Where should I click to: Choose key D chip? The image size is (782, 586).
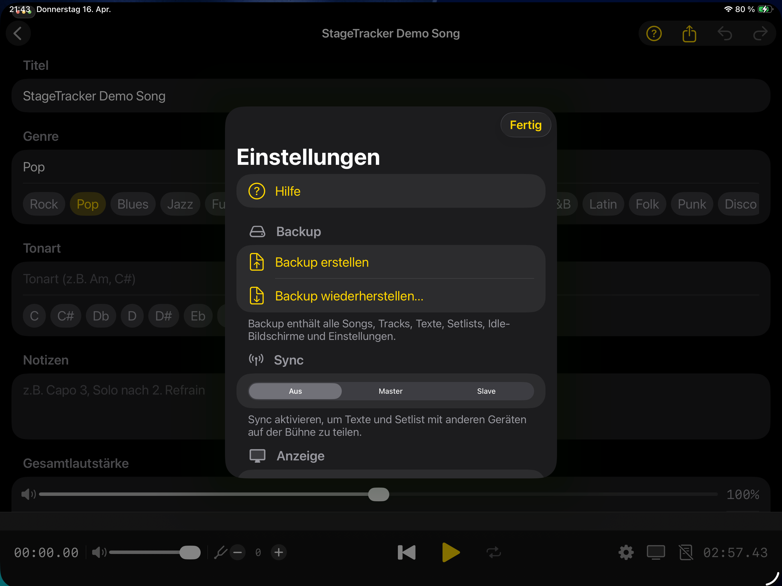(x=132, y=316)
